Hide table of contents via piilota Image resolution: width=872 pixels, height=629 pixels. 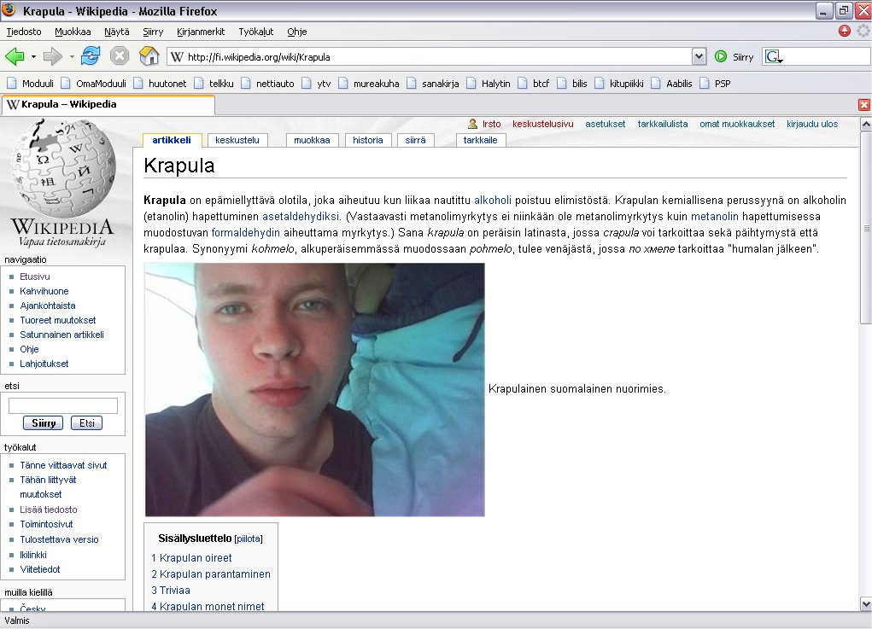click(x=249, y=539)
